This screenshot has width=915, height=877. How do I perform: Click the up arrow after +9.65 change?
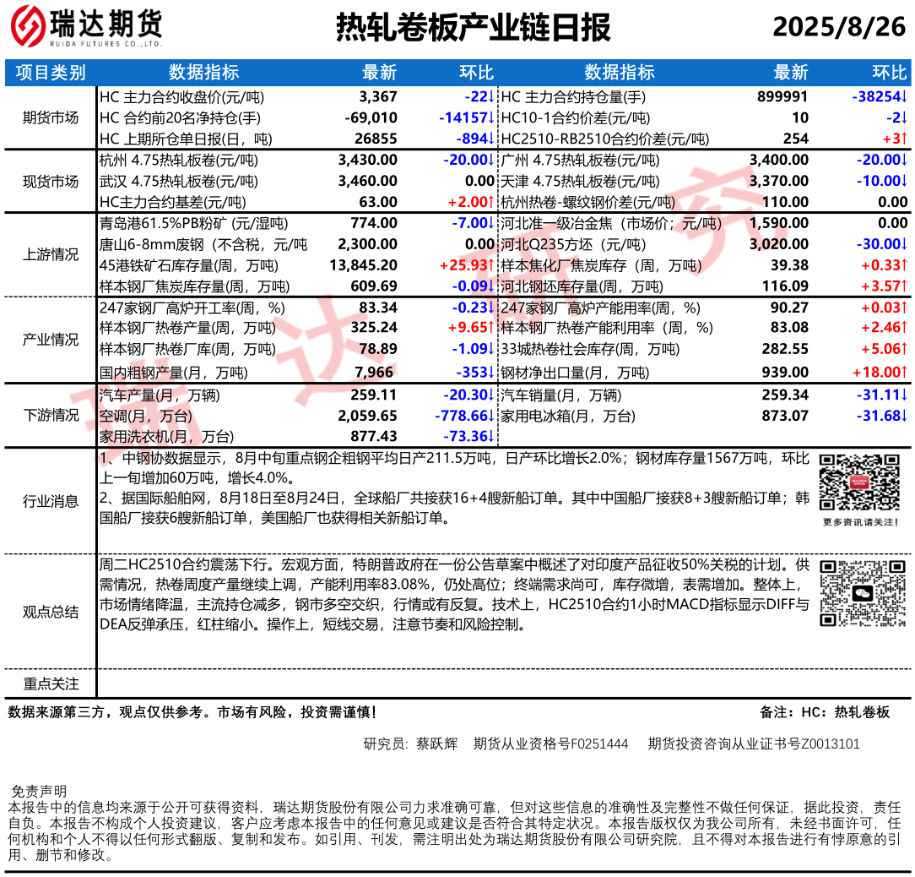click(490, 328)
